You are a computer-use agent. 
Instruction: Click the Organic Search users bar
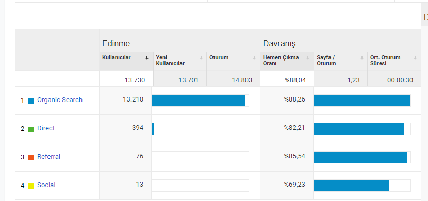coord(200,100)
